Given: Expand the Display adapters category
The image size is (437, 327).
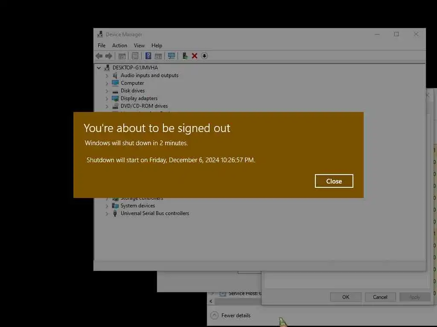Looking at the screenshot, I should 107,98.
